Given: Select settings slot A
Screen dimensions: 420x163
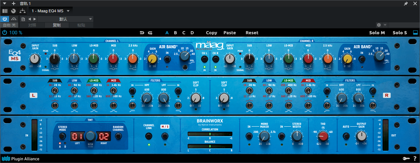Looking at the screenshot, I should tap(167, 33).
